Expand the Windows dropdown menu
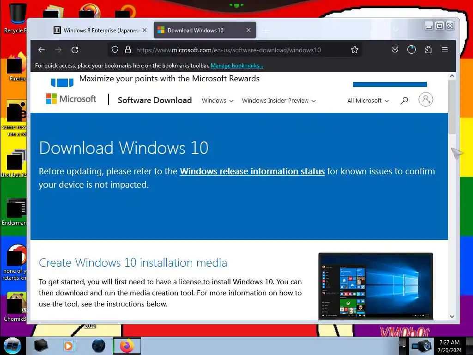The width and height of the screenshot is (473, 355). (x=218, y=100)
